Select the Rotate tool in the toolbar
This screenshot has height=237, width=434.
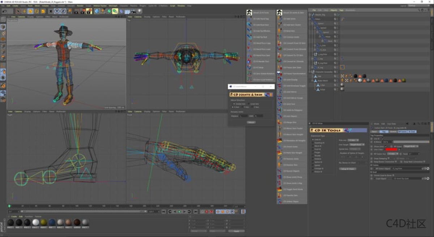(x=37, y=11)
